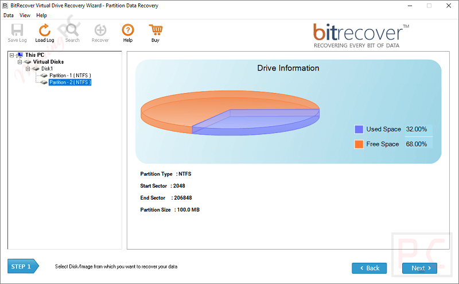
Task: Click the 68.00% free space value
Action: point(417,144)
